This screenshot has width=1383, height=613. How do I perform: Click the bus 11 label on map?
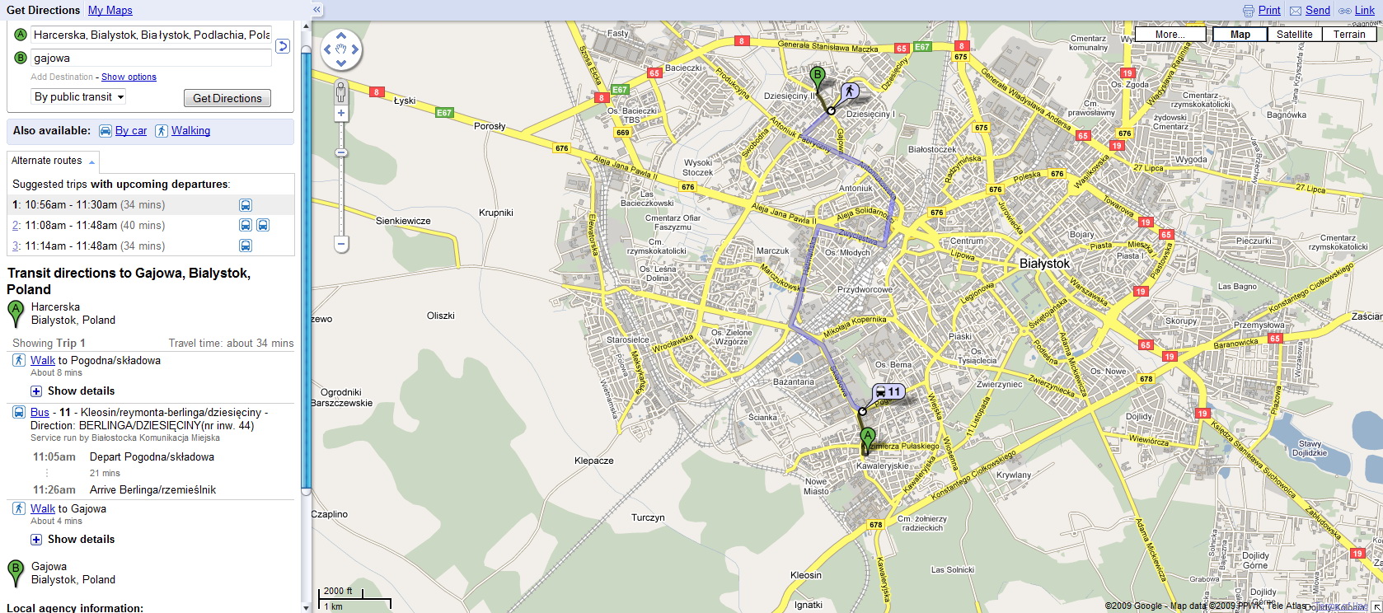(x=888, y=392)
